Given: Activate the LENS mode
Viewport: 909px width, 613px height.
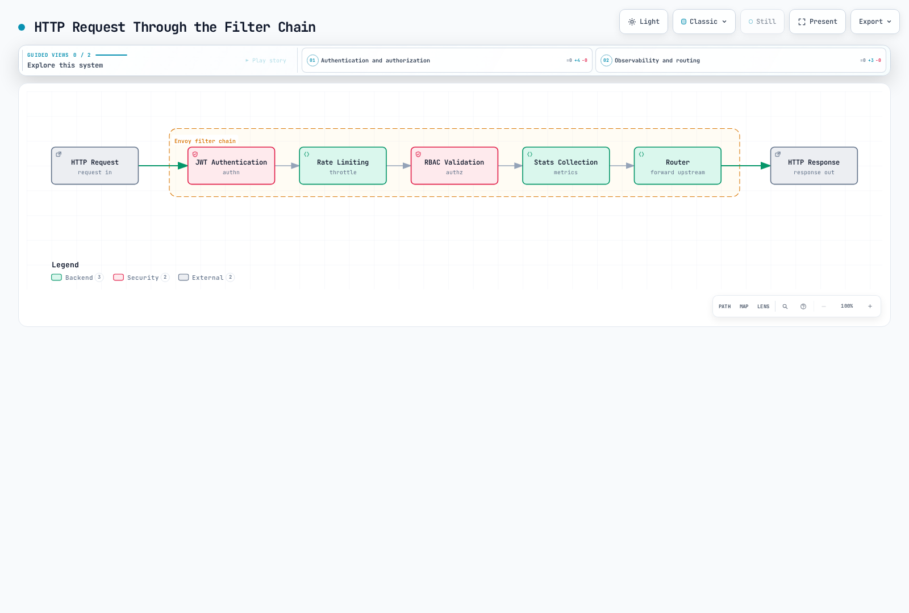Looking at the screenshot, I should pos(764,306).
